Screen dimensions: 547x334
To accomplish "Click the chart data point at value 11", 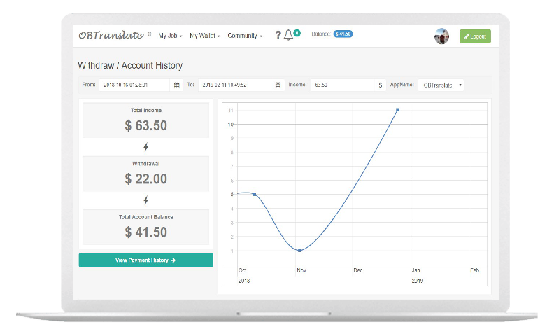I will (397, 110).
